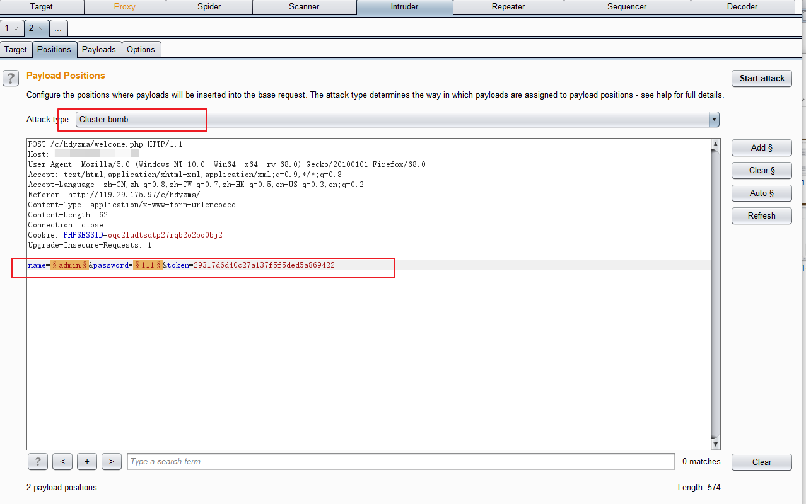Click the plus search options button

point(86,462)
